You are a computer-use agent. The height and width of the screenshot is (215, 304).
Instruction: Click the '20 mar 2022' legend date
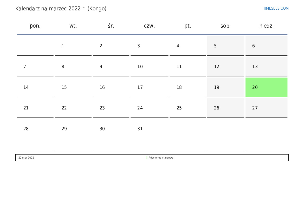click(x=26, y=158)
